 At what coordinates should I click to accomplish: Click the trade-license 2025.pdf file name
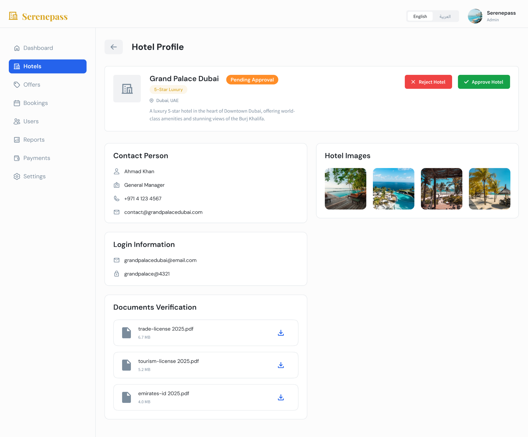166,329
